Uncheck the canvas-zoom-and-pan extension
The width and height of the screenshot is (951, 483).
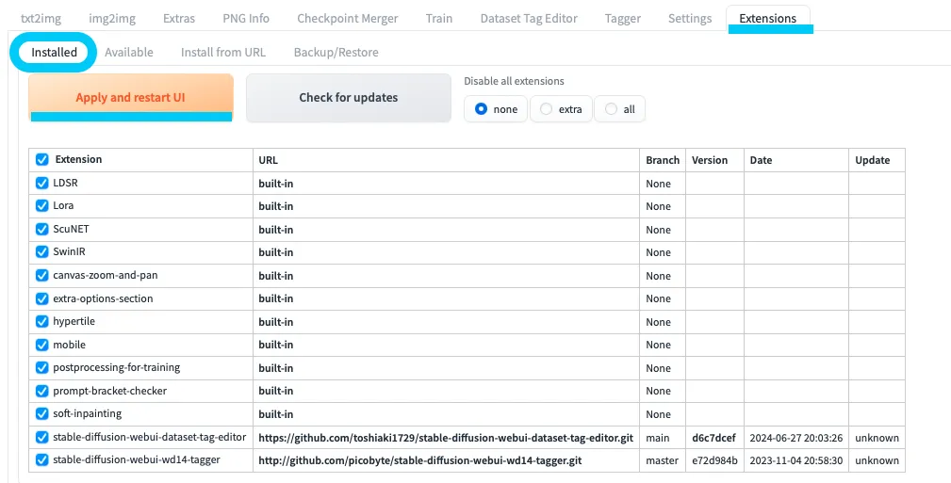click(41, 275)
